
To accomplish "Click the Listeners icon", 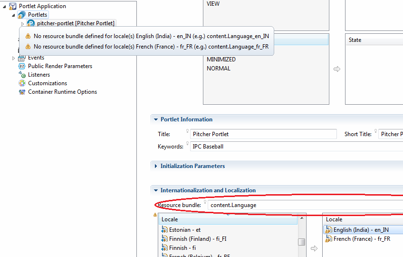I will [21, 75].
